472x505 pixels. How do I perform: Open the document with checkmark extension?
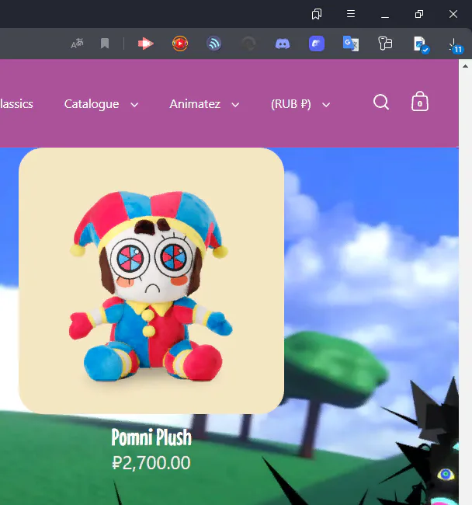point(421,44)
